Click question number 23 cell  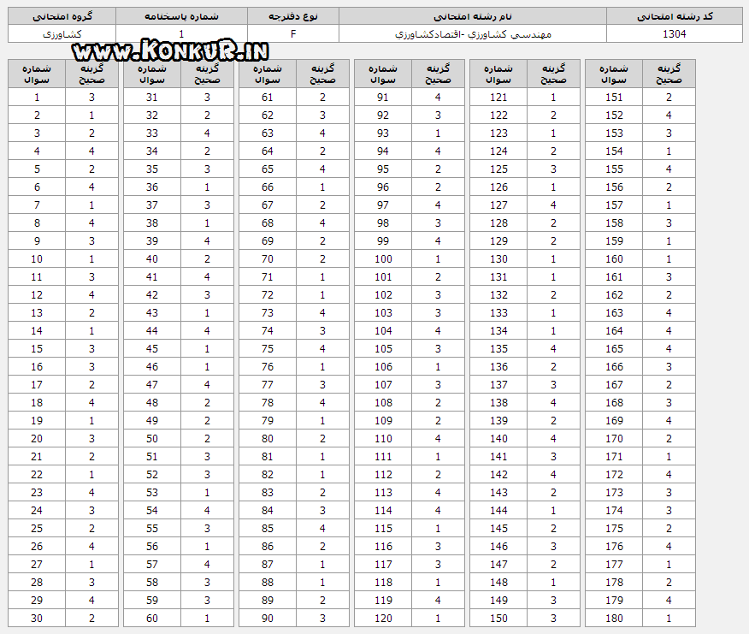(37, 493)
